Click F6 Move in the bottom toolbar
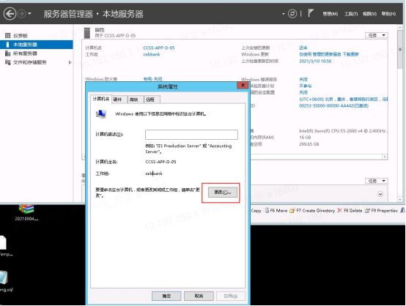 [x=276, y=211]
